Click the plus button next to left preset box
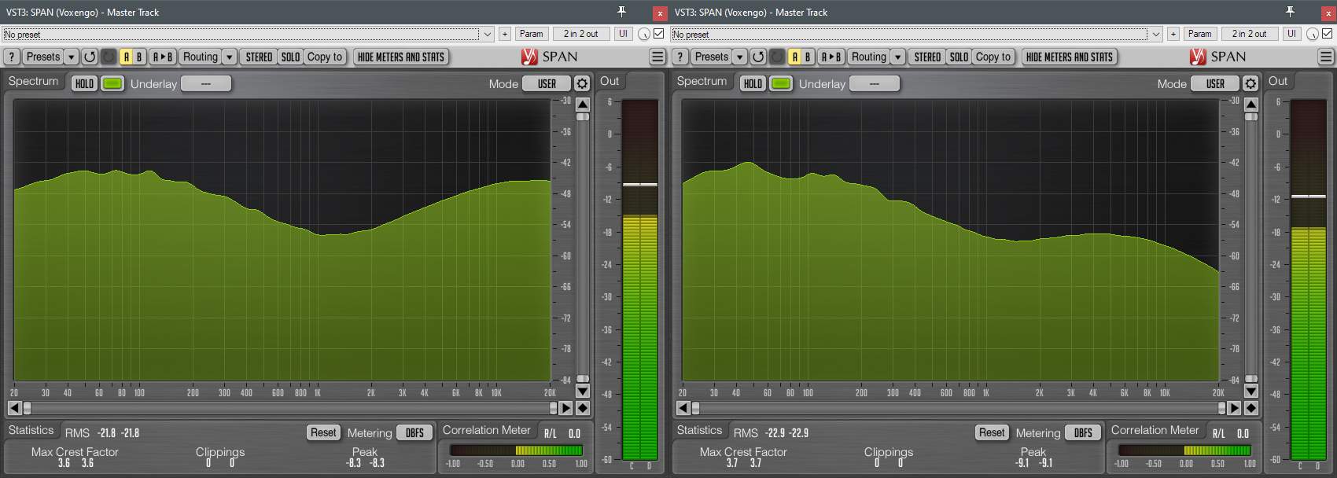Viewport: 1337px width, 478px height. [505, 34]
